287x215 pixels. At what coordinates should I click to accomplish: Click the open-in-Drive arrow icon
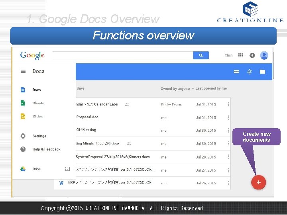click(x=67, y=169)
